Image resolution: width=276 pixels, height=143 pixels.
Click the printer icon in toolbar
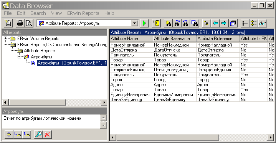pyautogui.click(x=20, y=23)
